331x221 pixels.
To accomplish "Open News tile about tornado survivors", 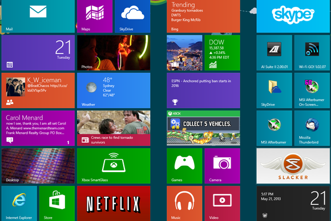I will [x=114, y=128].
